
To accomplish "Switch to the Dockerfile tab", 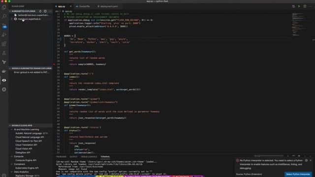I will pyautogui.click(x=83, y=6).
